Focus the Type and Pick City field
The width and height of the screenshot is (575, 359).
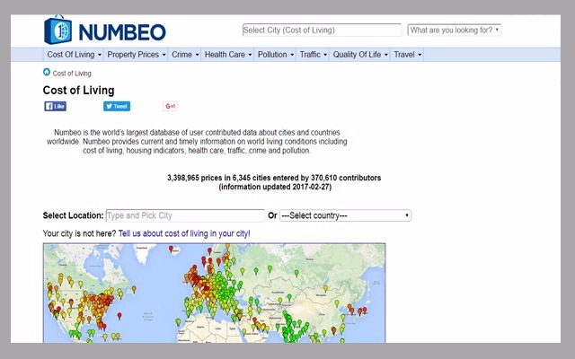(x=185, y=215)
